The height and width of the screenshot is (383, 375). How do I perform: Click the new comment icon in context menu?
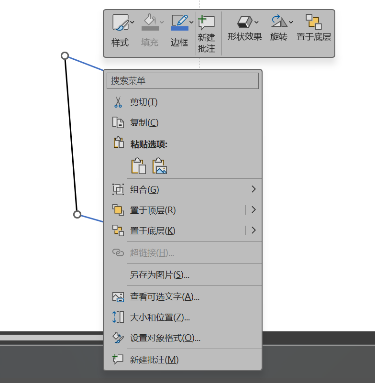click(118, 359)
